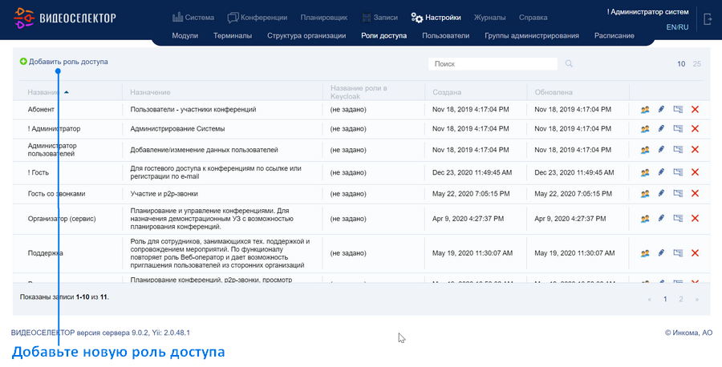Image resolution: width=722 pixels, height=367 pixels.
Task: Remove '! Гость' role using red X
Action: (695, 172)
